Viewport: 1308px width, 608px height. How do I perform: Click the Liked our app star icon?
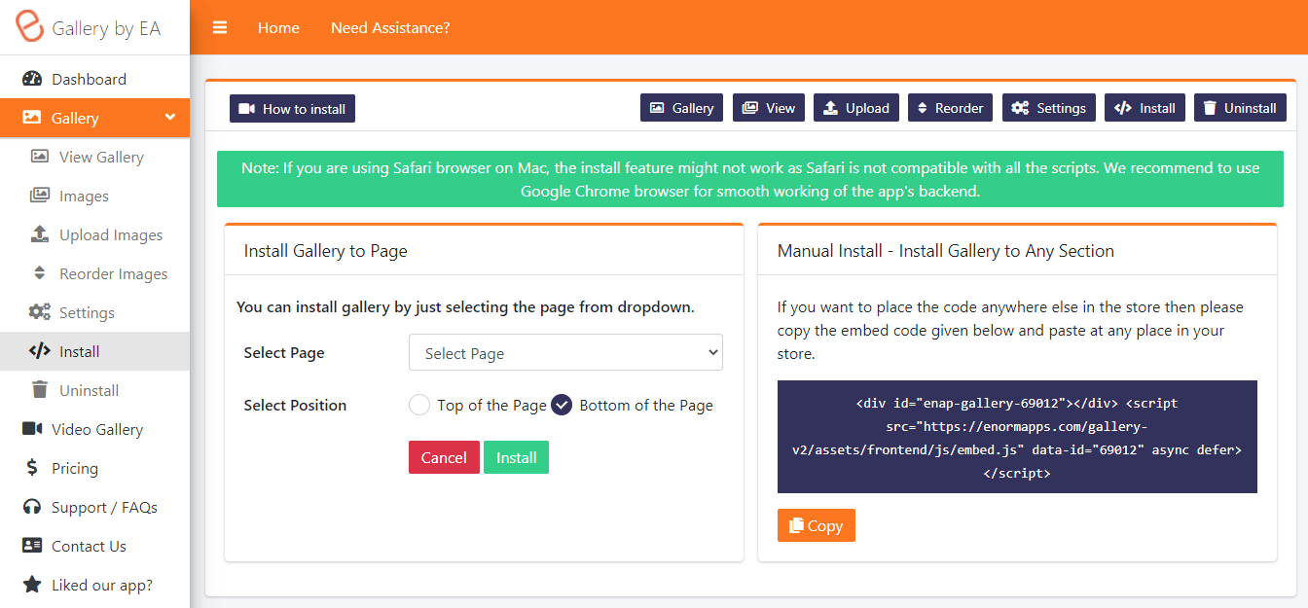click(x=32, y=585)
